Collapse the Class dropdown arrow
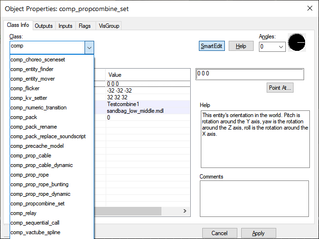Viewport: 319px width, 239px height. click(89, 48)
